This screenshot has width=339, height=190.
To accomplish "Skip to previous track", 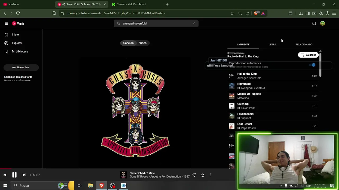I will tap(5, 175).
